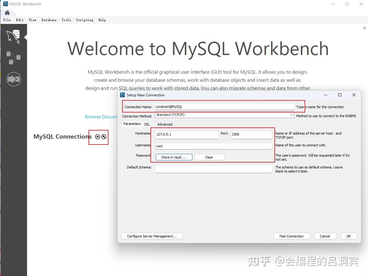Image resolution: width=368 pixels, height=276 pixels.
Task: Click the home tab icon
Action: point(7,13)
